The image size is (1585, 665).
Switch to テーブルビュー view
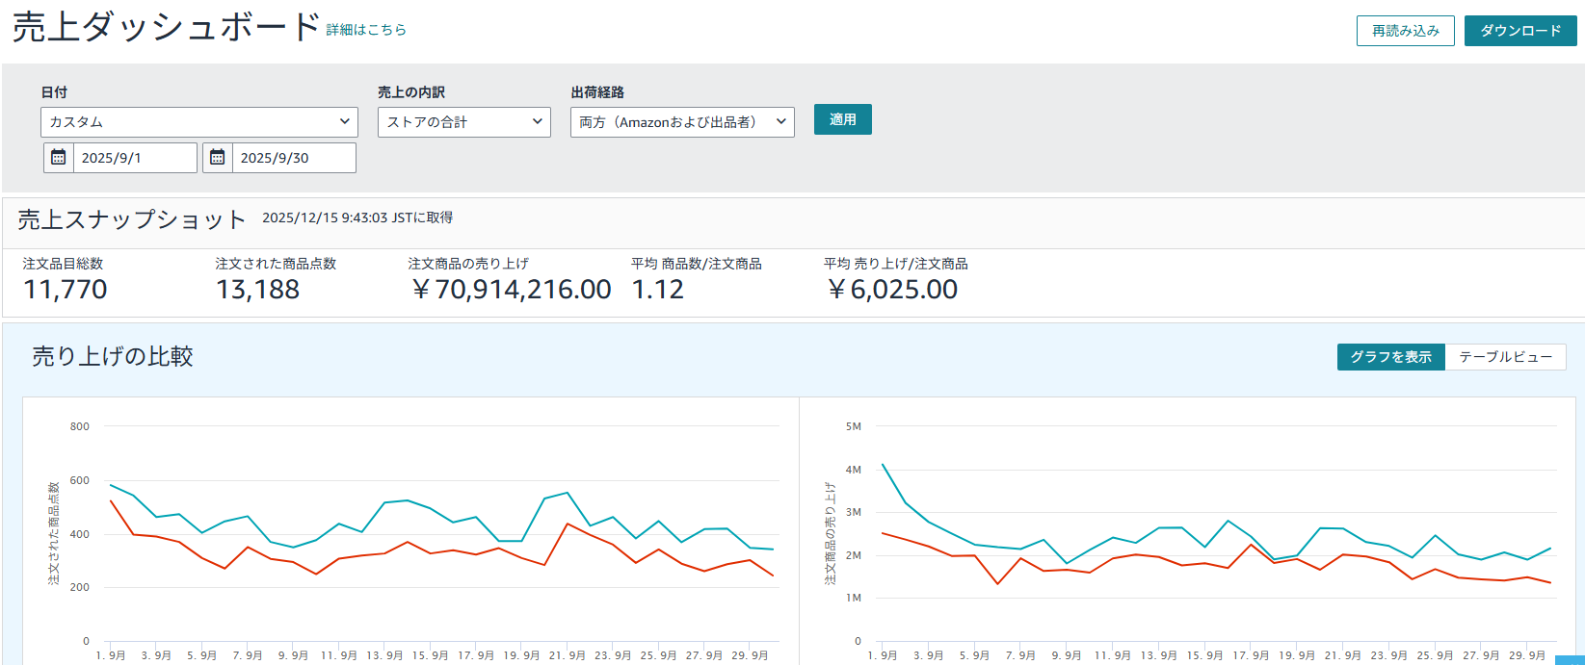point(1505,357)
